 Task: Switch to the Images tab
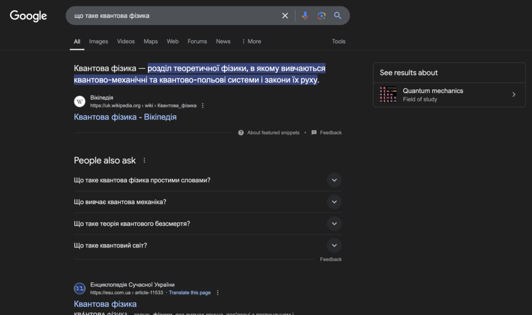[x=98, y=42]
